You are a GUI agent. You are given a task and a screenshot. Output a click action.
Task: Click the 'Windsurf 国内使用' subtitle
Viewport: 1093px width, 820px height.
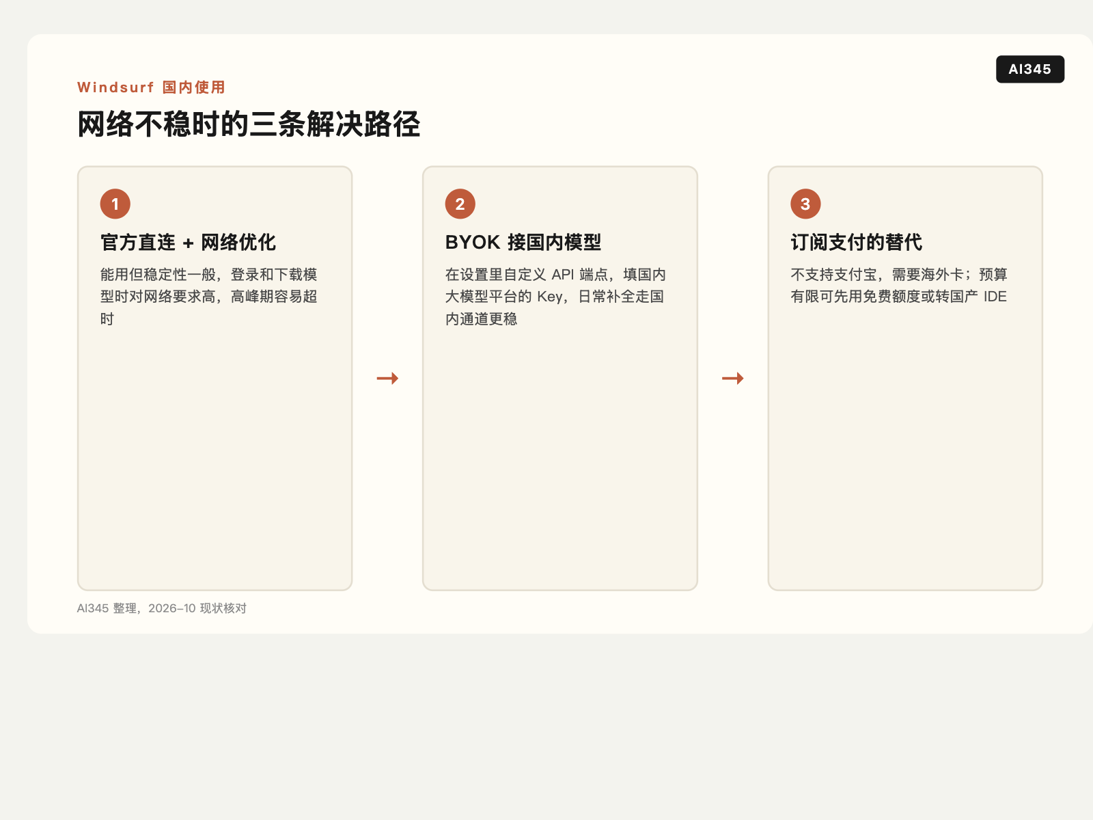point(151,87)
